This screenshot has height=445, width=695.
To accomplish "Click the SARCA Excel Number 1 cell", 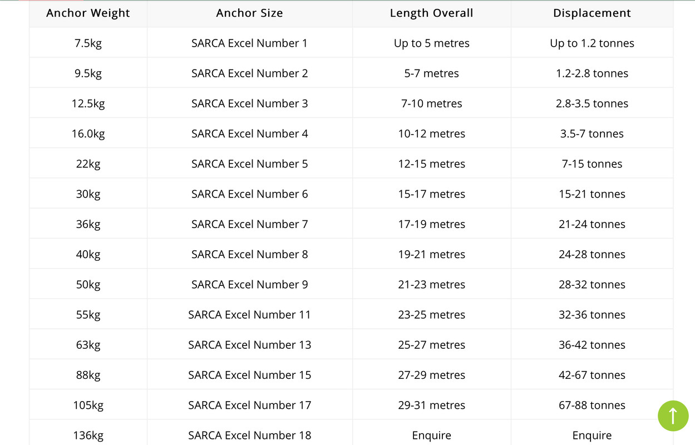I will tap(250, 43).
